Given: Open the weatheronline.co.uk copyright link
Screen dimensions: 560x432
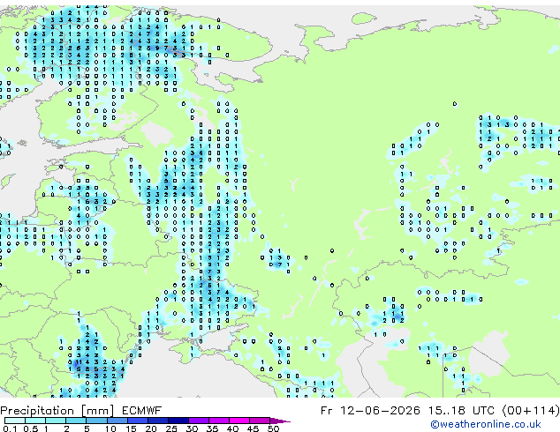Looking at the screenshot, I should pyautogui.click(x=486, y=424).
